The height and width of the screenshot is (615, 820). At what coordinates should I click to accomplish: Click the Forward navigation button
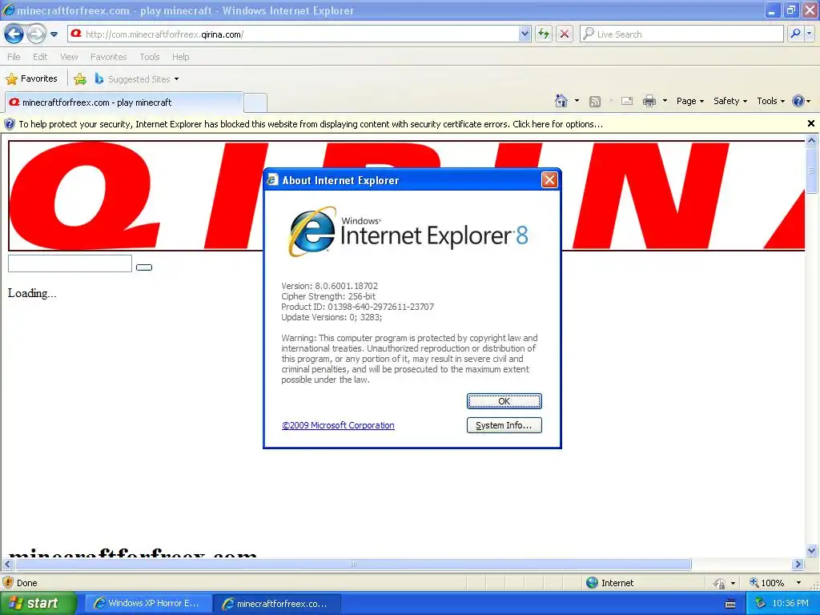36,34
